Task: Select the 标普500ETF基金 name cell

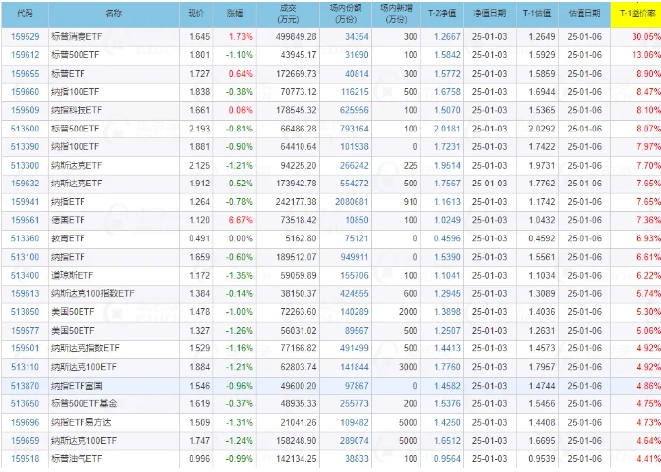Action: 114,403
